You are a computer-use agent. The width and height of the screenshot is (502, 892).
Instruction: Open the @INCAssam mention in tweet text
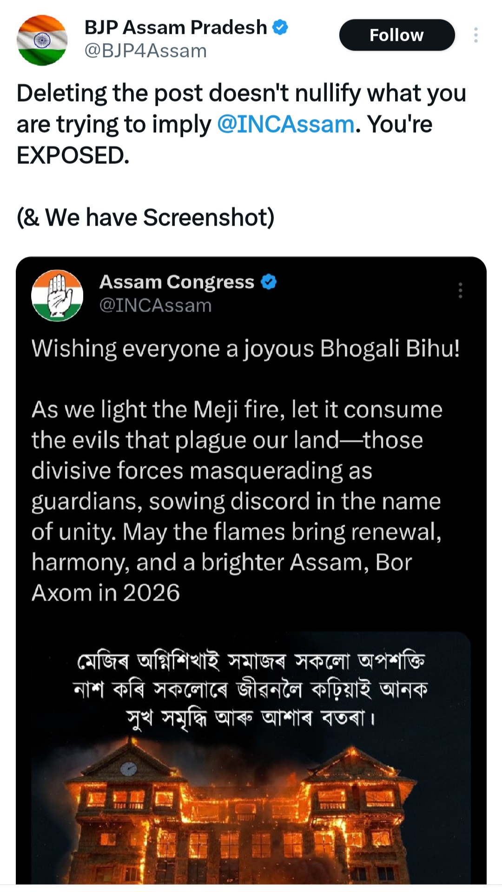point(285,124)
